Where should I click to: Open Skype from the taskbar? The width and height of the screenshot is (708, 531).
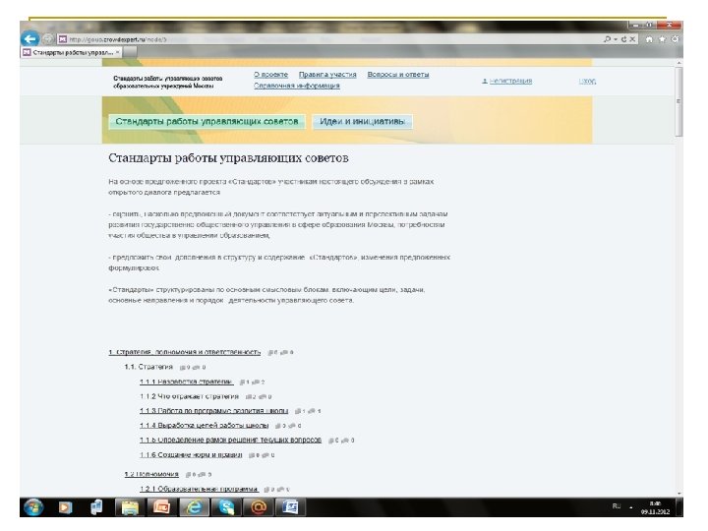(226, 507)
